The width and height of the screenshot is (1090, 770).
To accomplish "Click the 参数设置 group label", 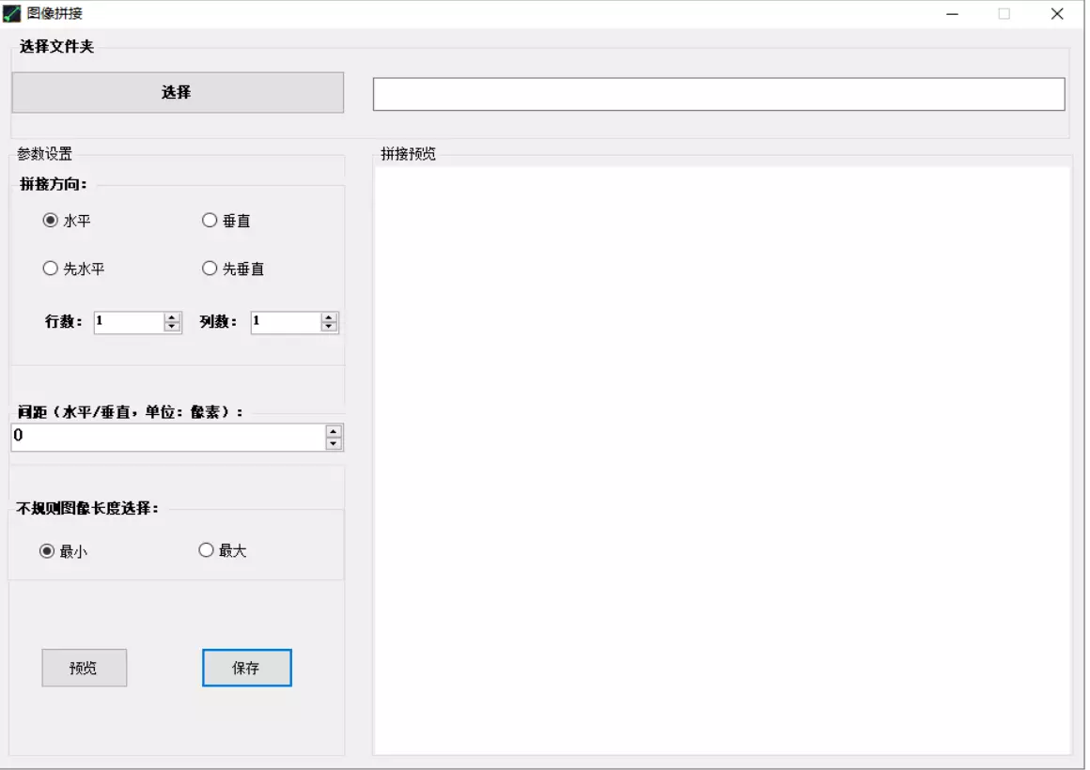I will click(44, 154).
